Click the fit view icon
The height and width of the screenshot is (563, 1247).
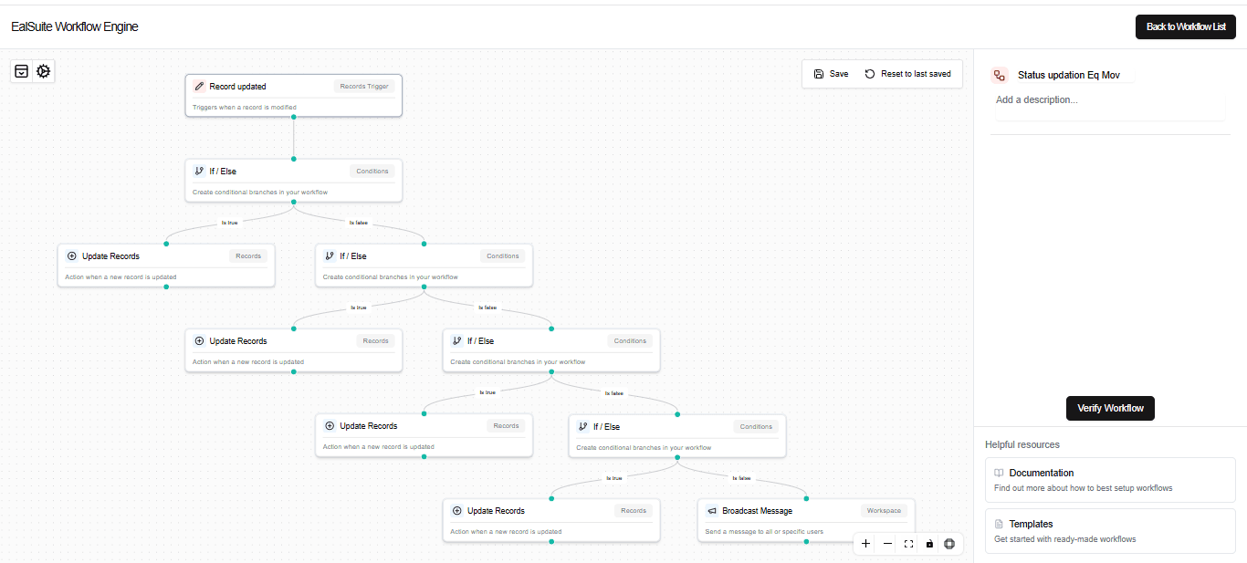point(908,544)
